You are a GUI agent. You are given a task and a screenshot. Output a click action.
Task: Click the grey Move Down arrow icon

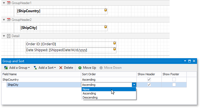[101, 68]
